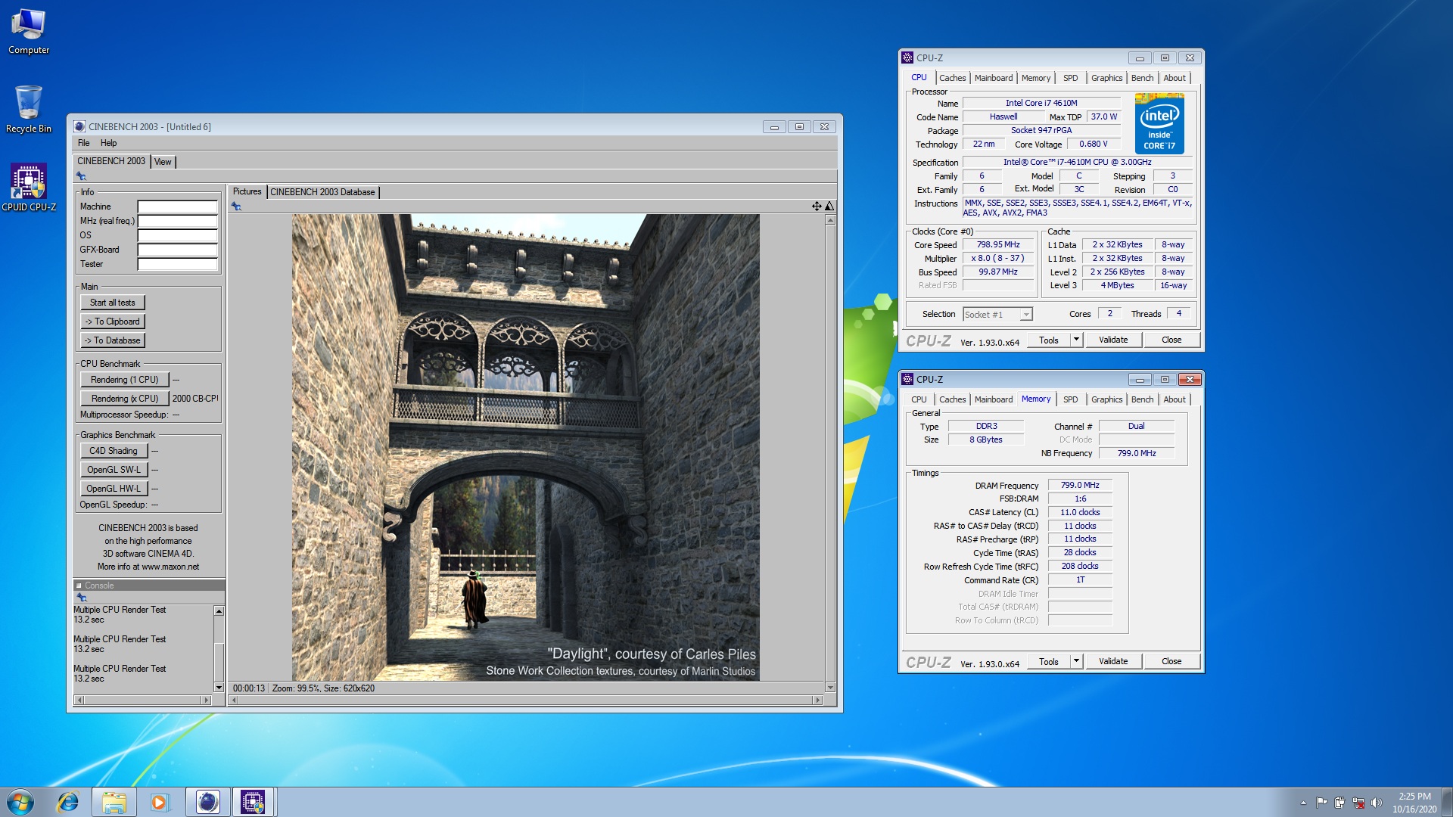The width and height of the screenshot is (1453, 817).
Task: Open Action Center flag in system tray
Action: point(1321,803)
